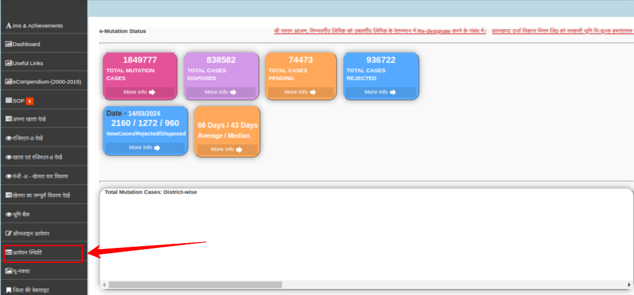Click arrow icon on Total Cases Rejected card
The image size is (634, 295).
point(393,92)
